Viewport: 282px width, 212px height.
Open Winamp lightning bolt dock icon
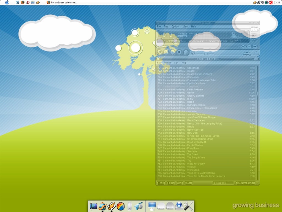click(x=112, y=206)
